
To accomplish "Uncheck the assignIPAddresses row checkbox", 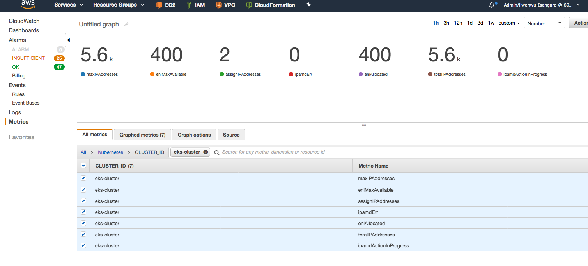I will click(83, 201).
